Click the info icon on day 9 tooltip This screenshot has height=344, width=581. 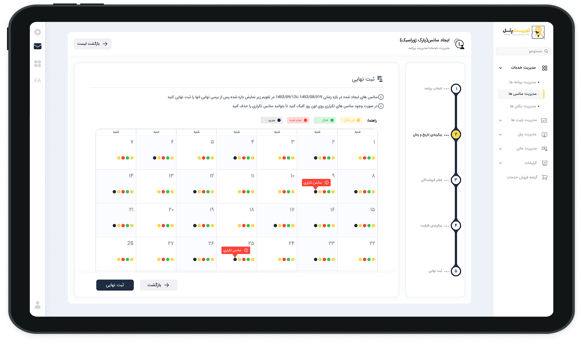coord(327,182)
